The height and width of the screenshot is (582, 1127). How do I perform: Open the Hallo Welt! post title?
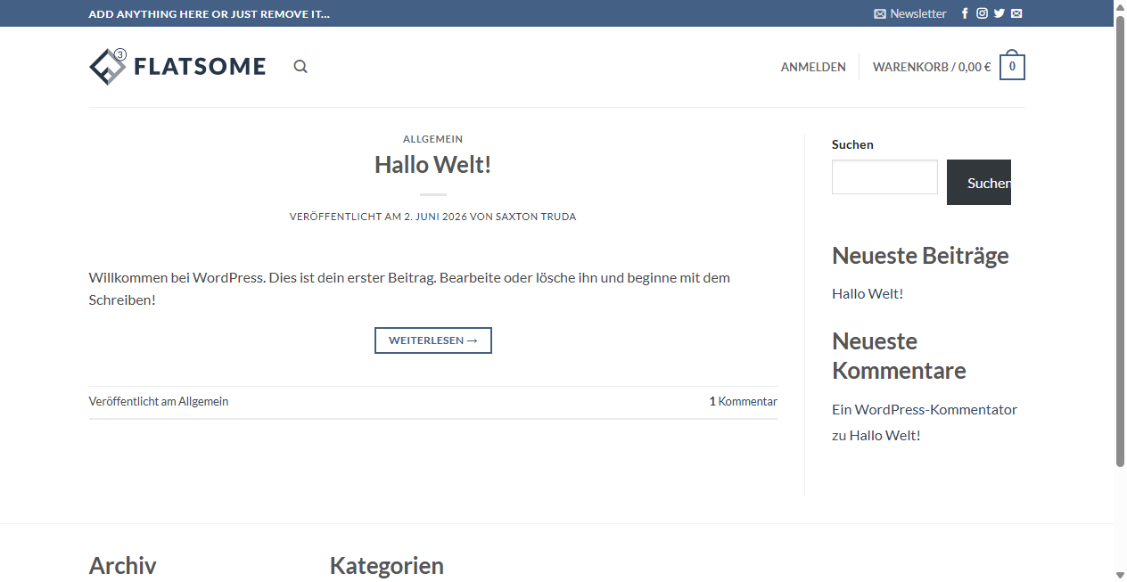[432, 165]
